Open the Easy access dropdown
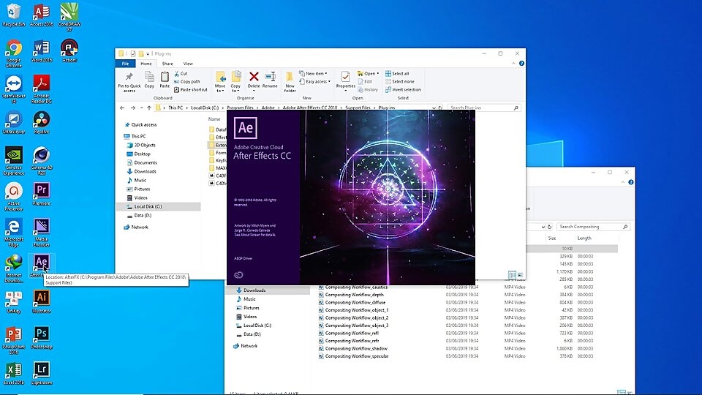Viewport: 702px width, 395px height. point(314,81)
